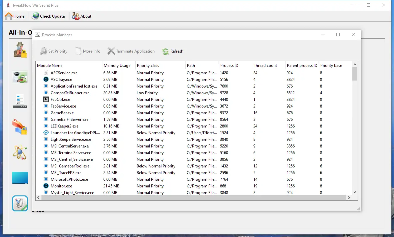Select the blue screen sidebar icon
This screenshot has width=394, height=237.
pos(20,178)
